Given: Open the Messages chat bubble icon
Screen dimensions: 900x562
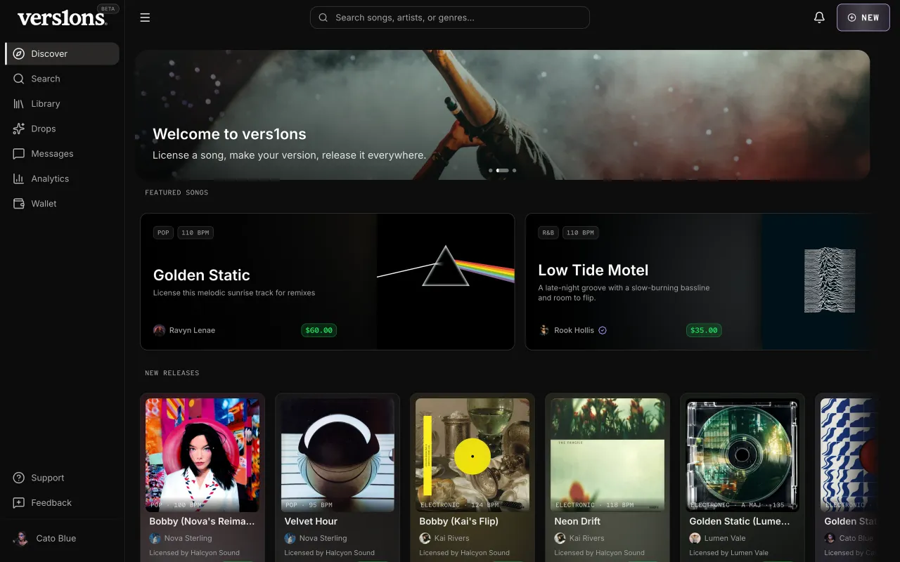Looking at the screenshot, I should (x=19, y=154).
